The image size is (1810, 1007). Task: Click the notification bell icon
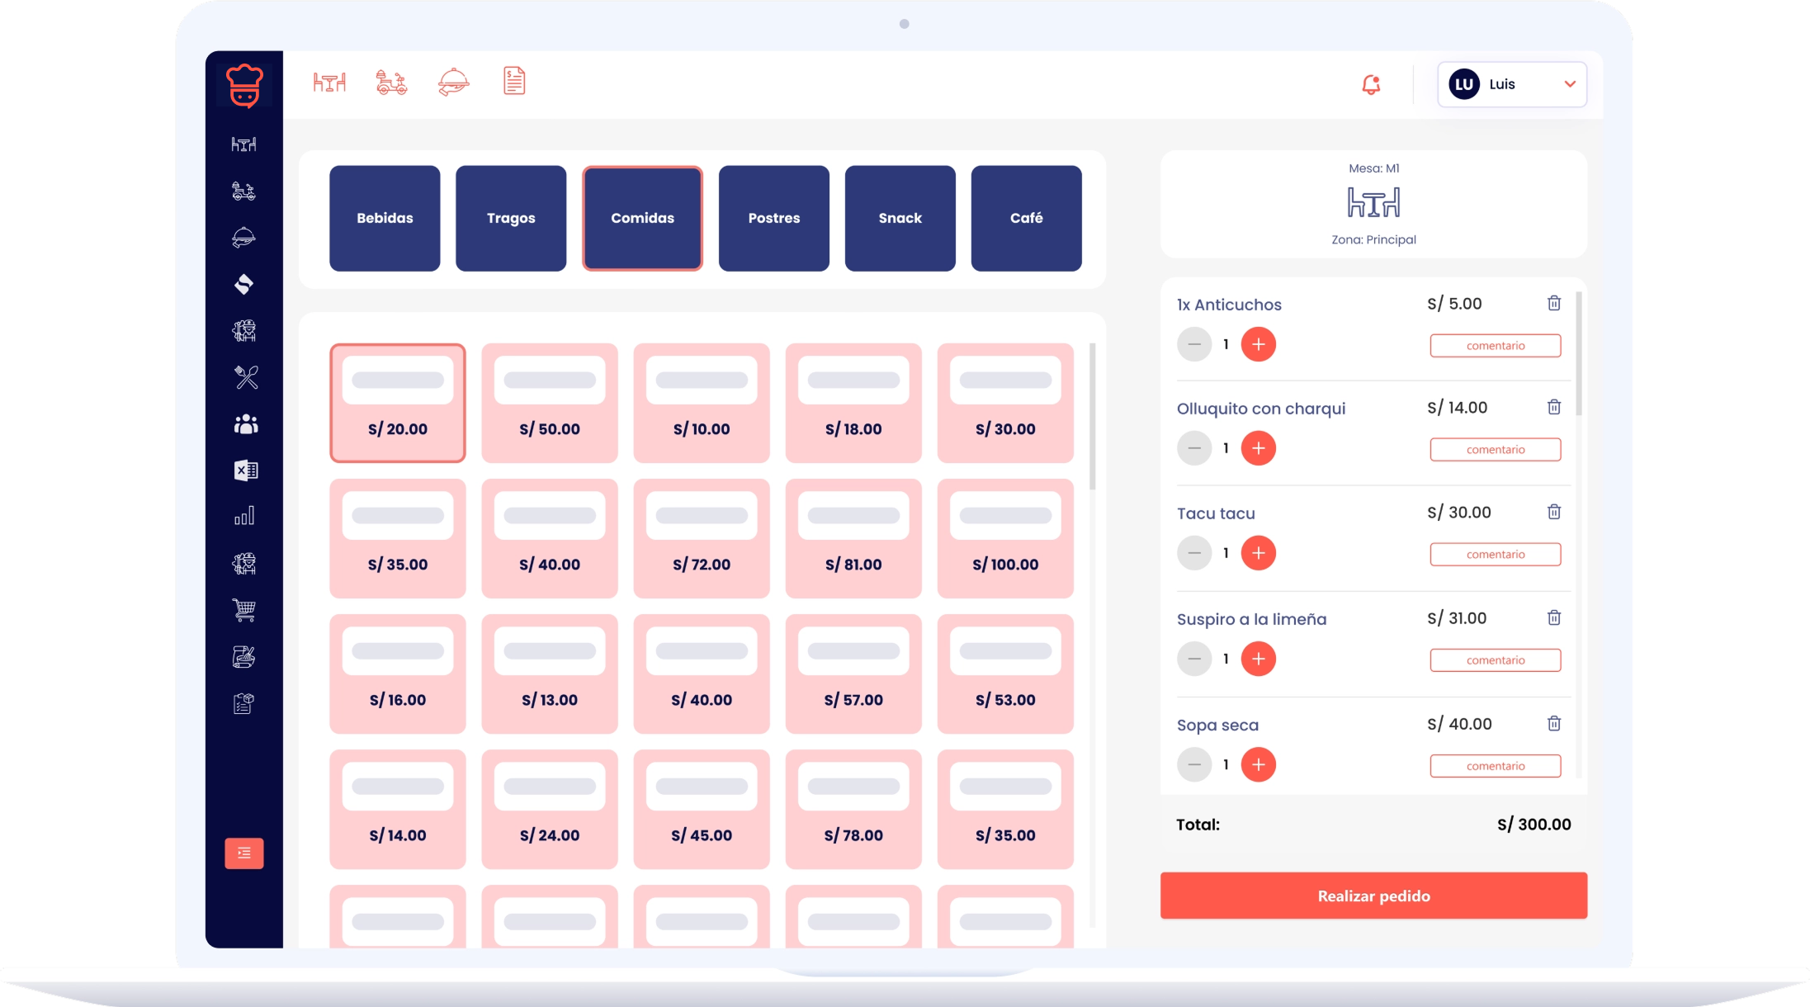1371,84
